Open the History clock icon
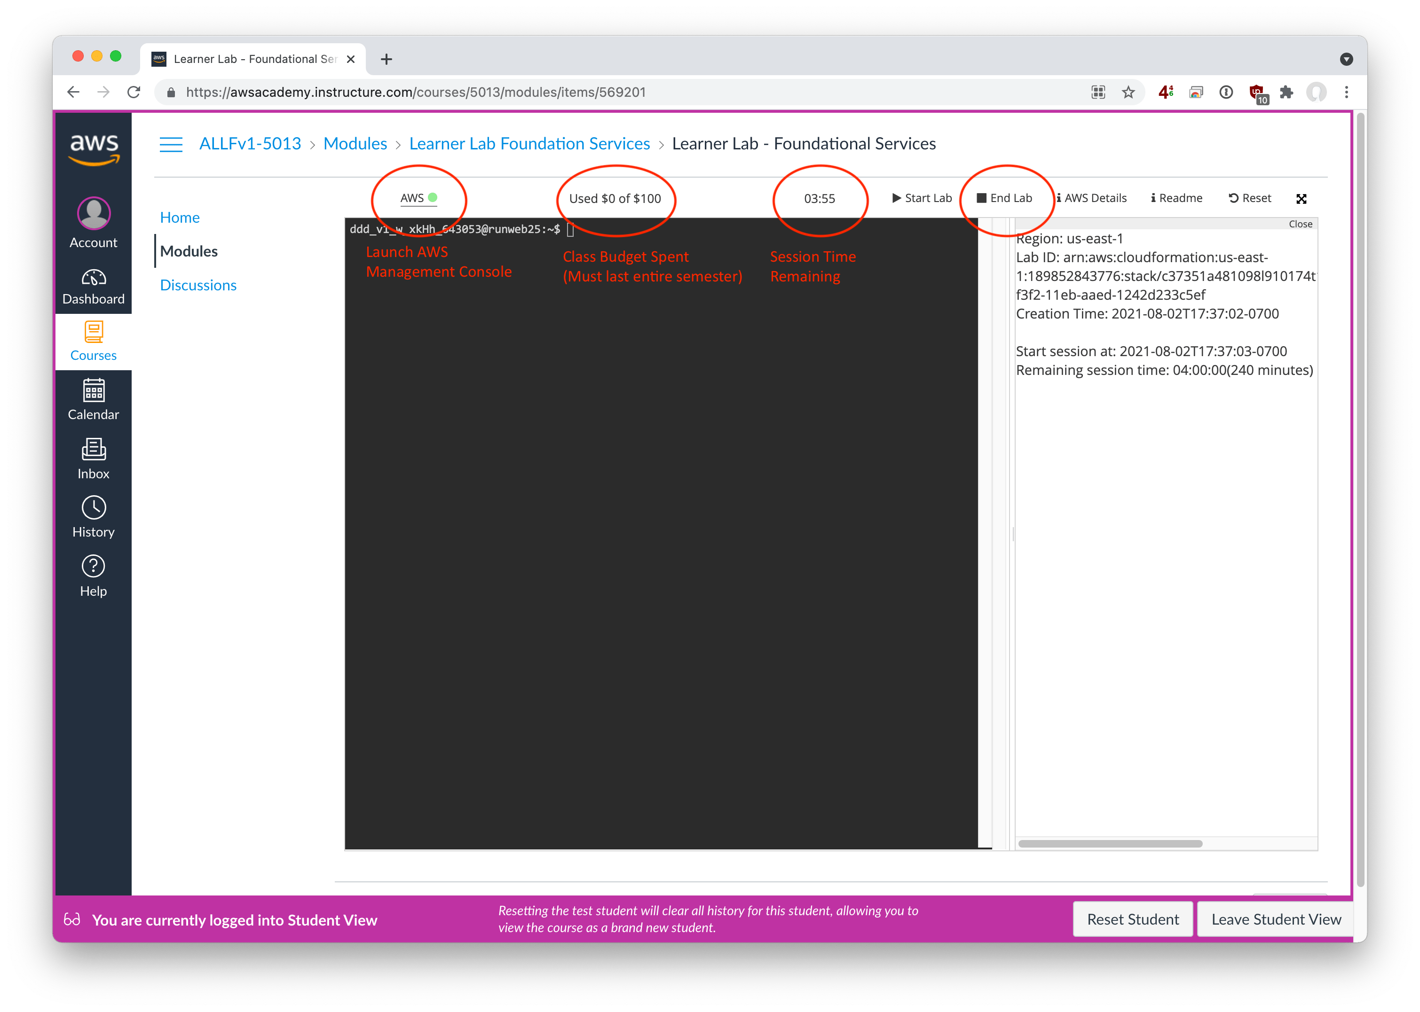This screenshot has width=1420, height=1012. click(x=94, y=508)
